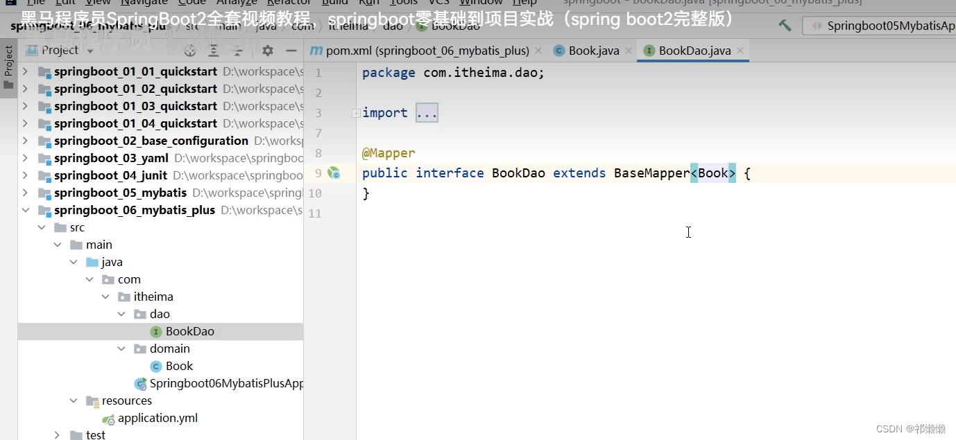Open the Project panel settings gear

click(267, 50)
